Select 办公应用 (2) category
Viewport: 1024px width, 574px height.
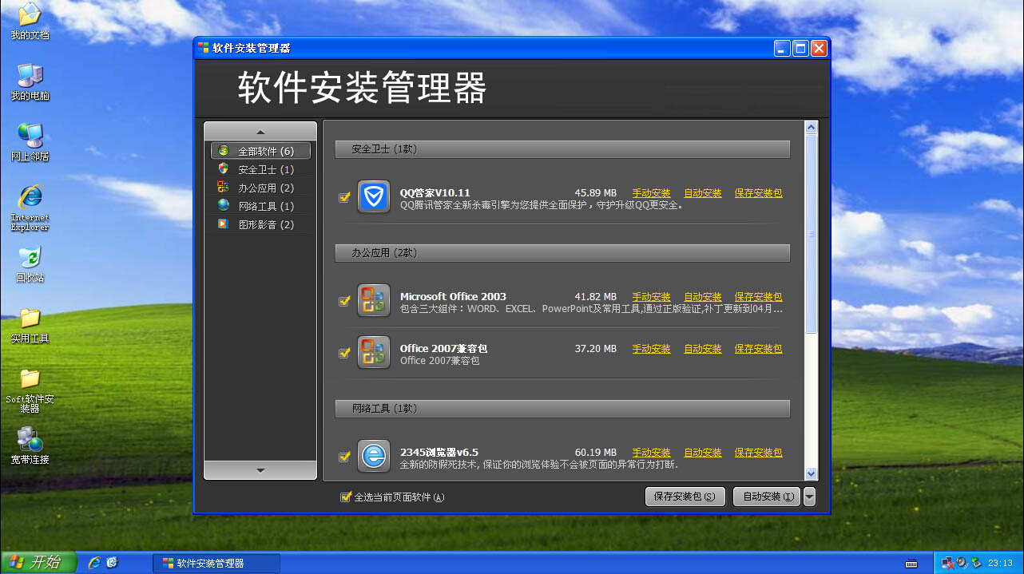[260, 188]
